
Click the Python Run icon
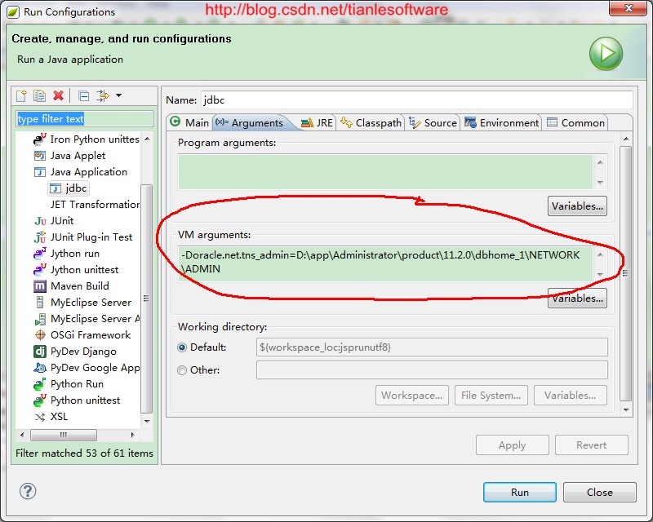(x=40, y=384)
